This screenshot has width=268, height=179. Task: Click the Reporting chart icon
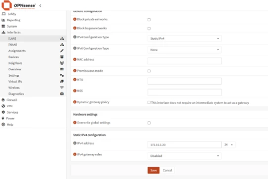(3, 20)
